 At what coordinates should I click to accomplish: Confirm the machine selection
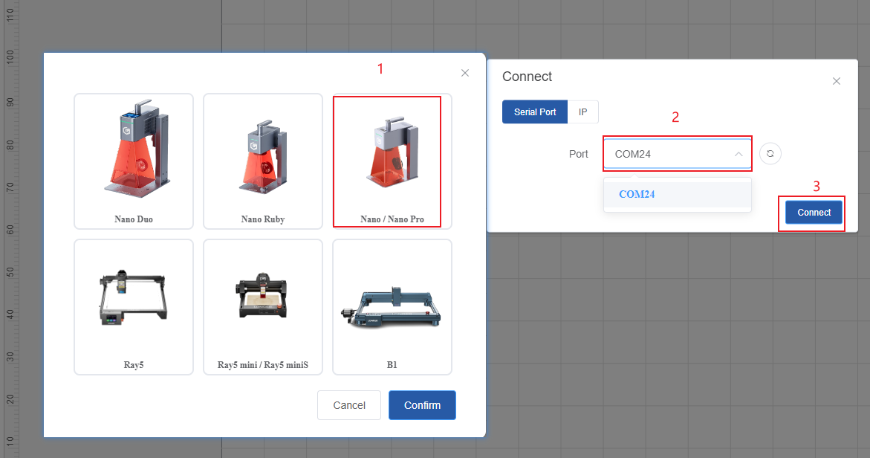pyautogui.click(x=422, y=405)
